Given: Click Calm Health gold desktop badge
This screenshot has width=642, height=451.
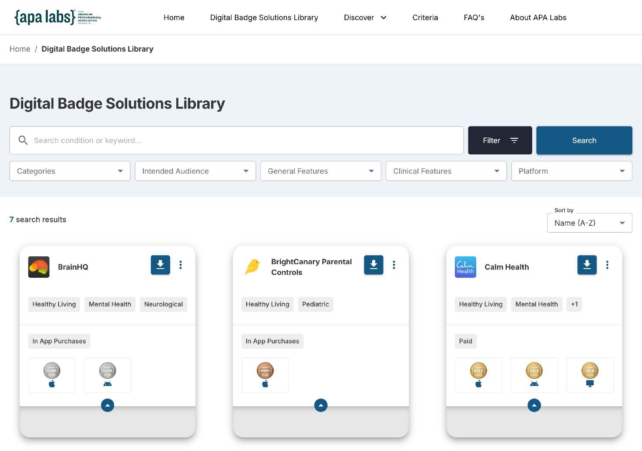Looking at the screenshot, I should click(590, 375).
